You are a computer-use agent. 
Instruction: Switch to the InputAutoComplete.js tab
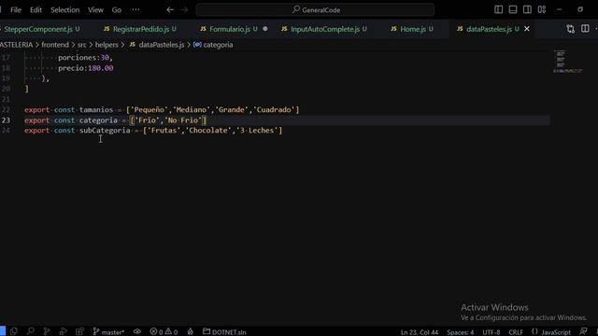click(x=324, y=29)
